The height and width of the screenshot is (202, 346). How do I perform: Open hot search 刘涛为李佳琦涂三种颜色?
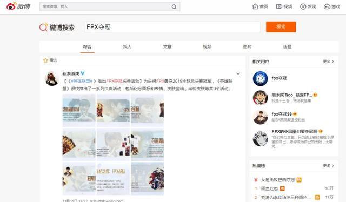point(286,197)
